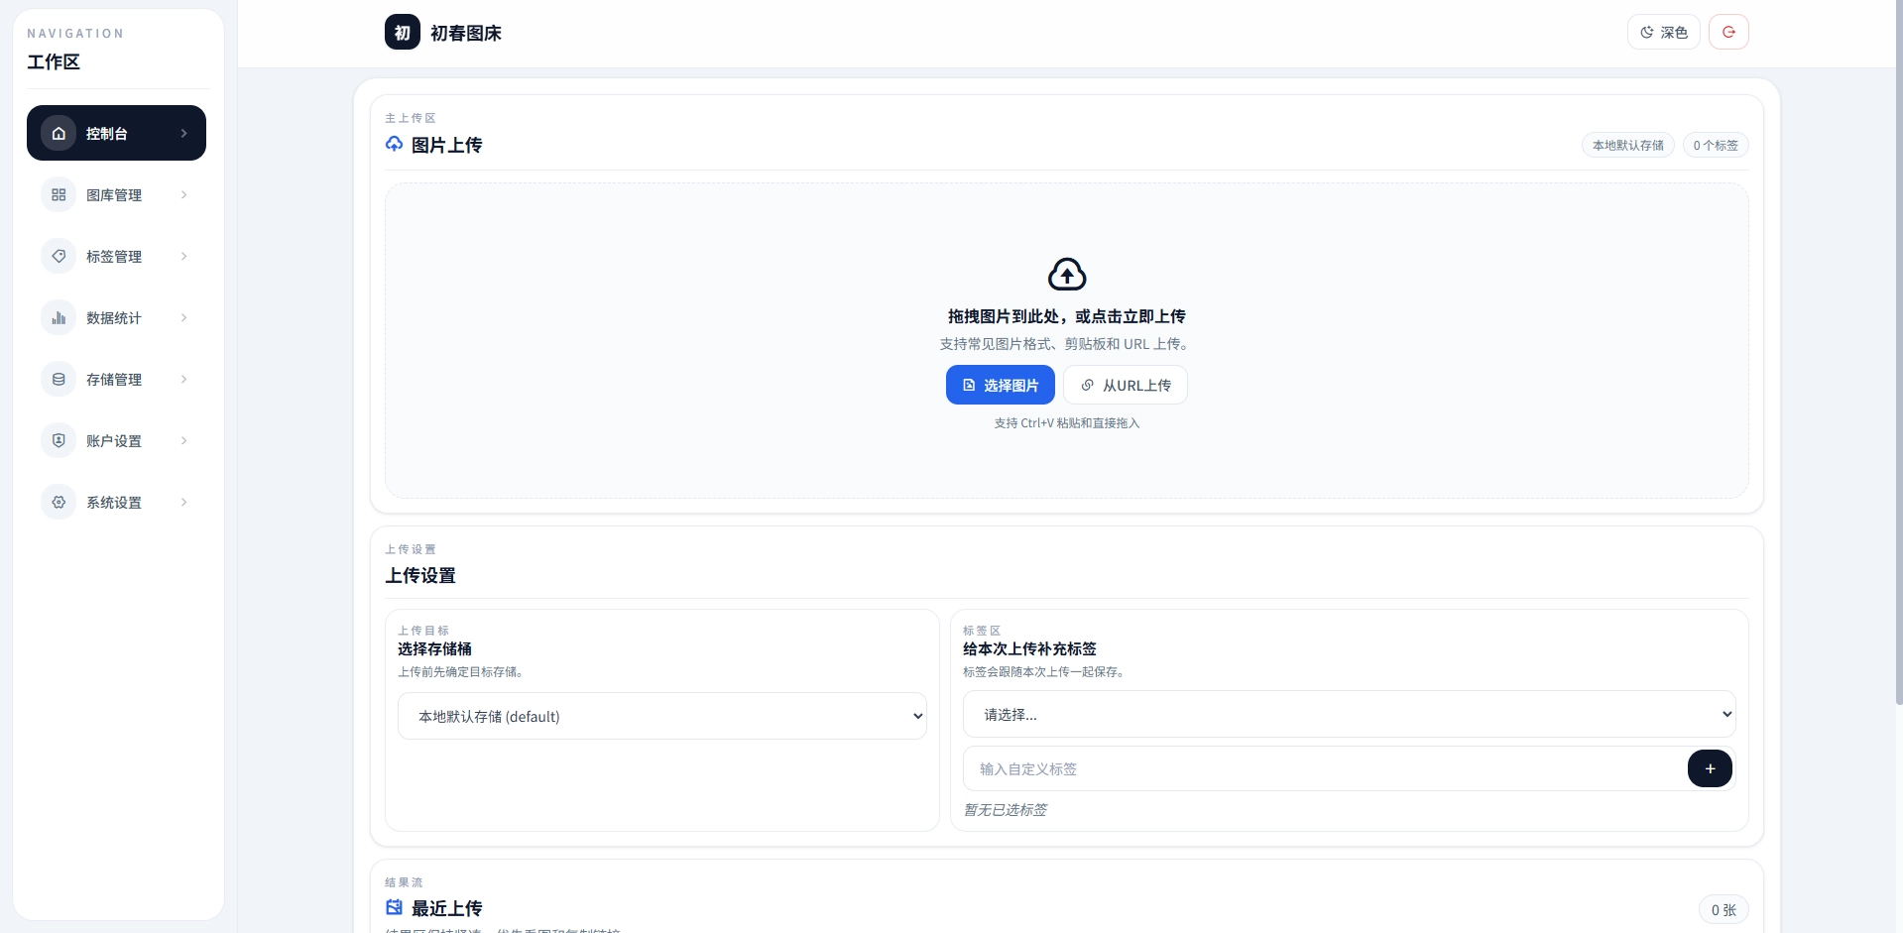
Task: Click the 从URL上传 button
Action: click(x=1126, y=385)
